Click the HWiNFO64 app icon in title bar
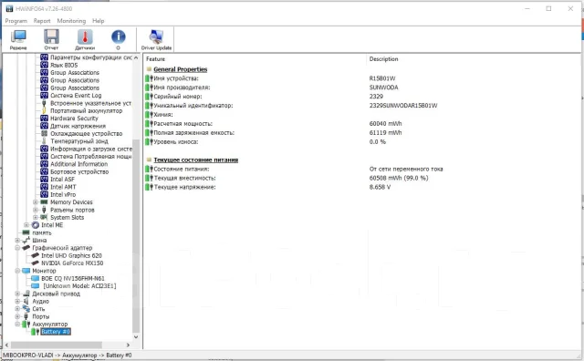 click(9, 8)
